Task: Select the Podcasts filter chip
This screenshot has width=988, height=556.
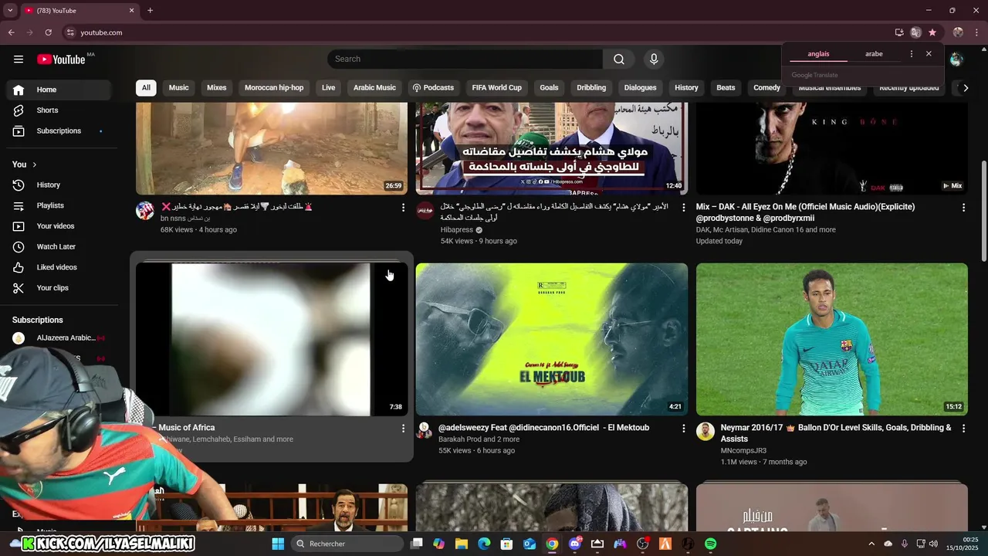Action: click(433, 88)
